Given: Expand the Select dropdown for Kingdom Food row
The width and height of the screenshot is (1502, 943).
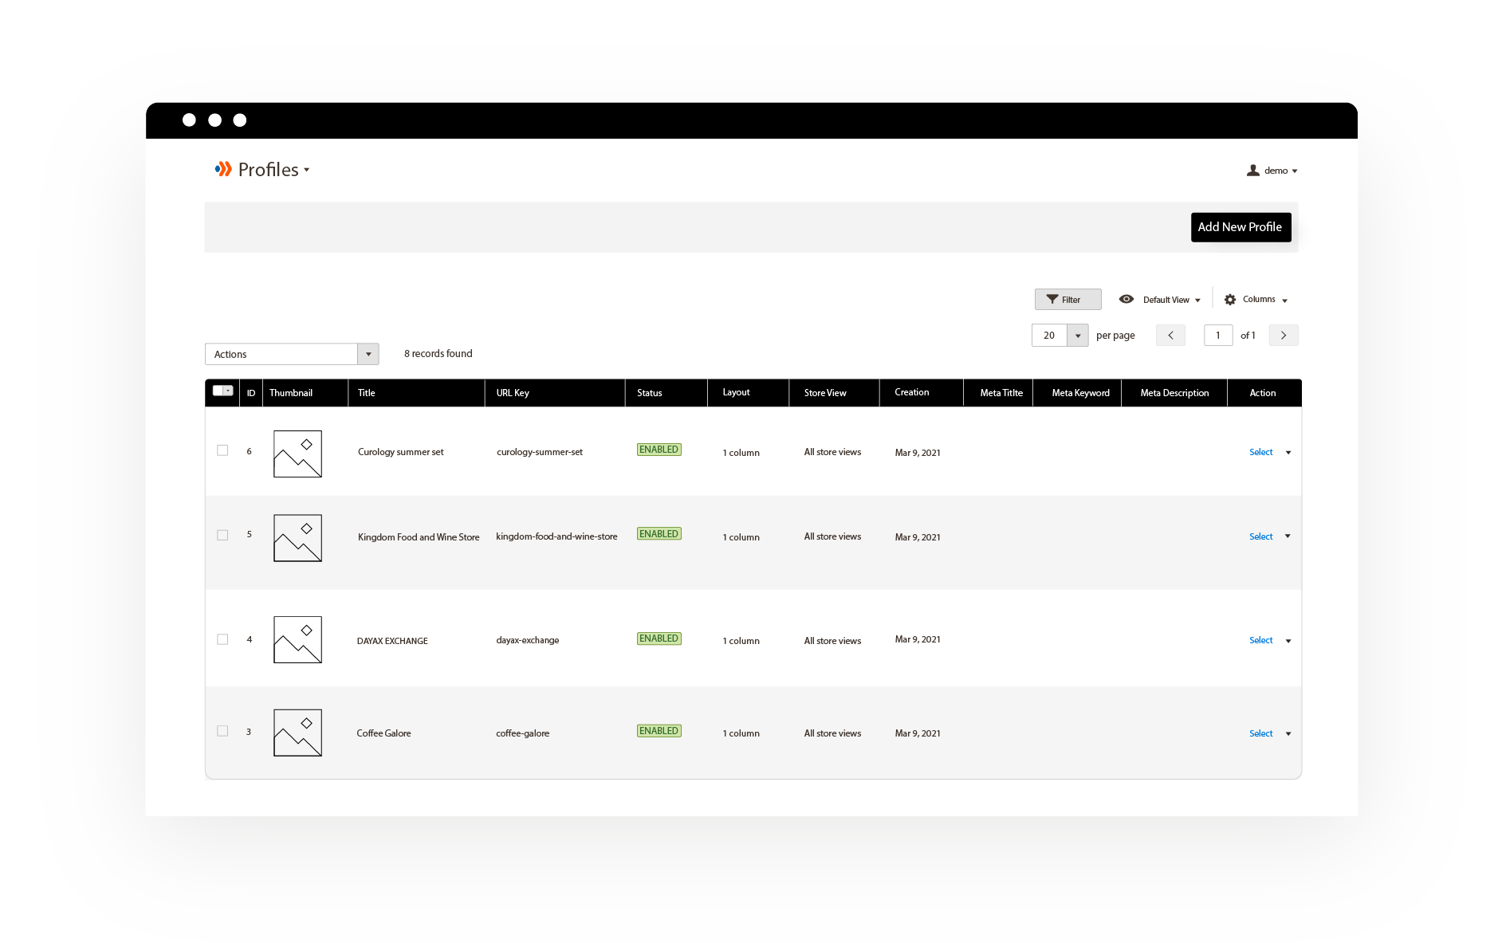Looking at the screenshot, I should click(x=1289, y=536).
